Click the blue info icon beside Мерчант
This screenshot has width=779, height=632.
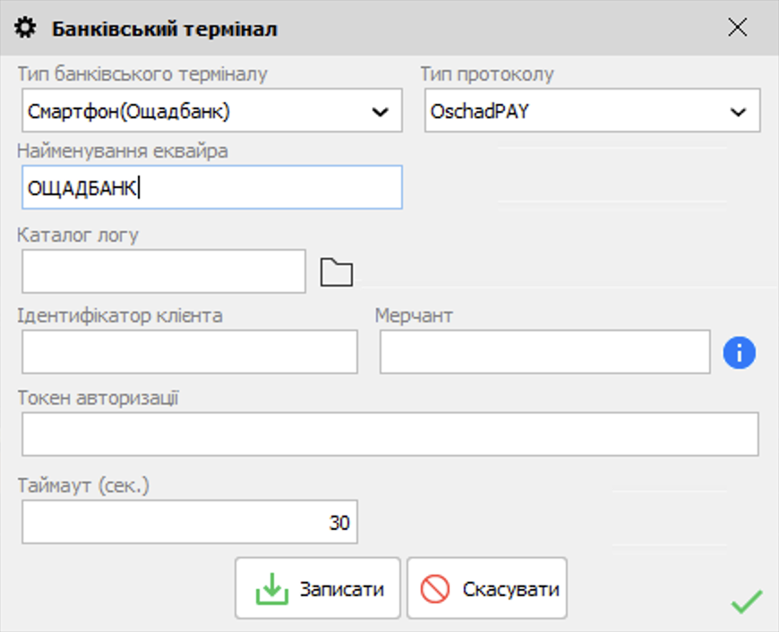coord(739,354)
